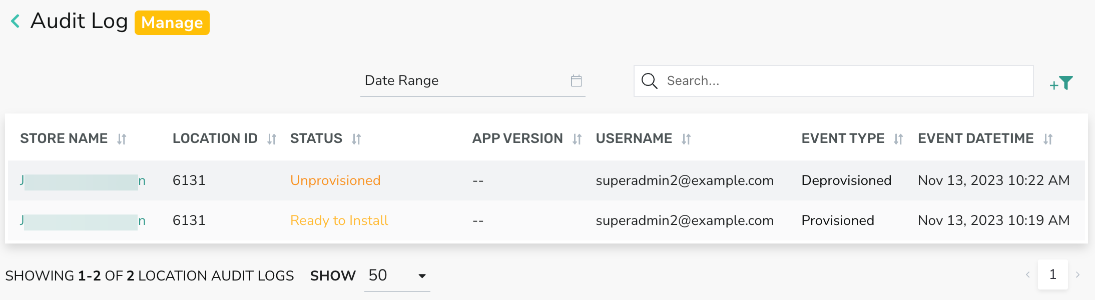This screenshot has width=1095, height=300.
Task: Go to next page arrow
Action: [x=1077, y=274]
